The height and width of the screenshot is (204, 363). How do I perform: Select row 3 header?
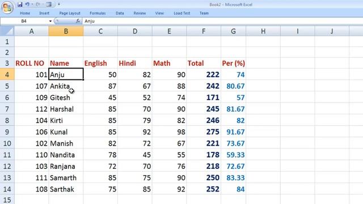(7, 63)
